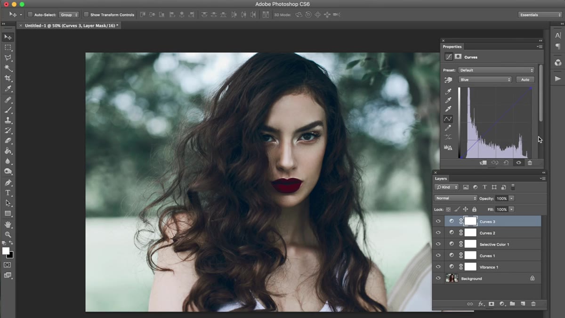Image resolution: width=565 pixels, height=318 pixels.
Task: Select the Clone Stamp tool
Action: point(8,120)
